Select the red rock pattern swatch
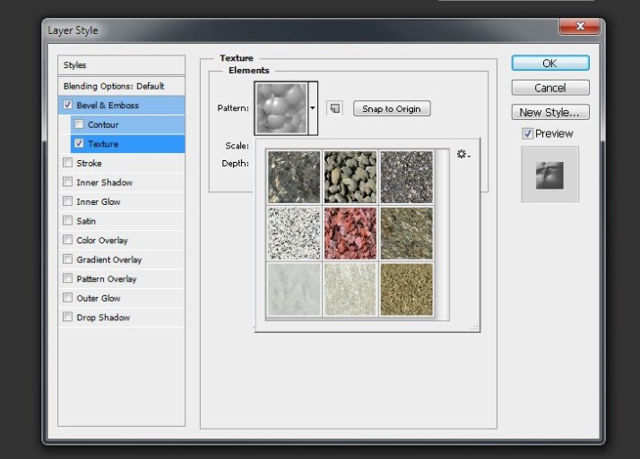 (x=350, y=232)
